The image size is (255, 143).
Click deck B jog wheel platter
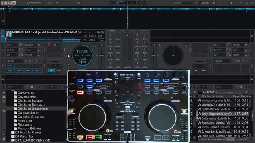pyautogui.click(x=173, y=56)
